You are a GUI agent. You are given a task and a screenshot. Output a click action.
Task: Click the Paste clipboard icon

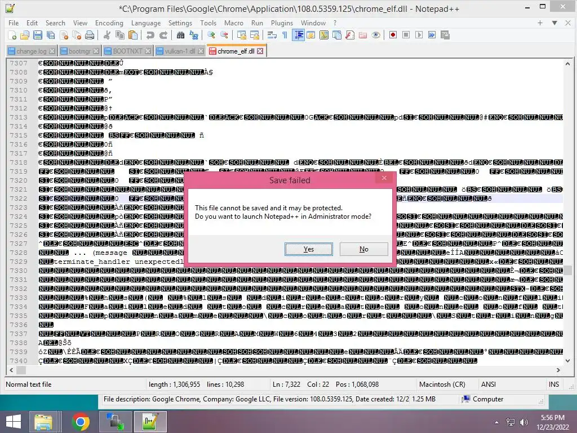click(133, 35)
